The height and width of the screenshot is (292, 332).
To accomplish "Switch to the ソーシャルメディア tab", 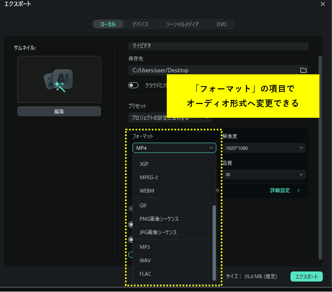I will click(182, 24).
